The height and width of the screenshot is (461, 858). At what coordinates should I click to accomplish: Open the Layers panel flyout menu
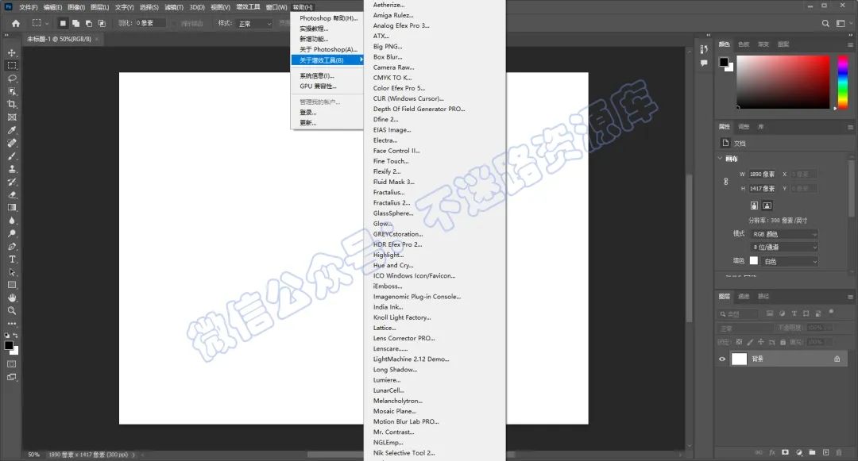point(850,297)
